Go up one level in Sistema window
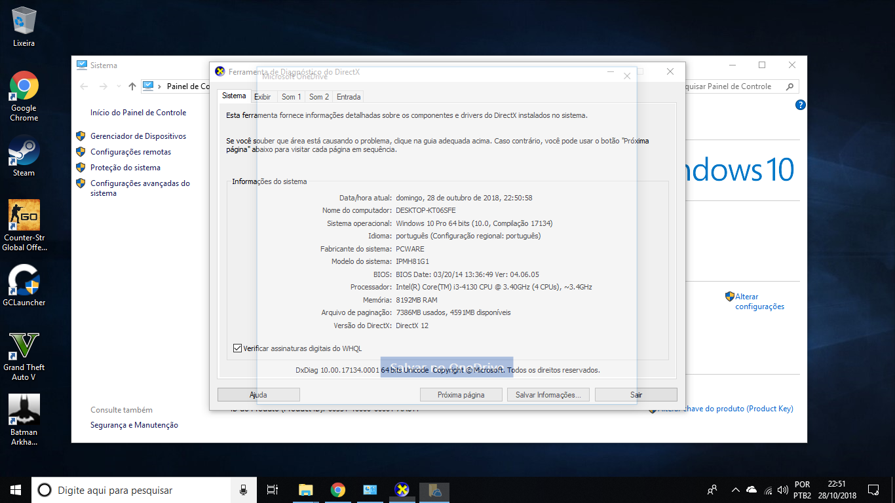Viewport: 895px width, 503px height. point(132,86)
